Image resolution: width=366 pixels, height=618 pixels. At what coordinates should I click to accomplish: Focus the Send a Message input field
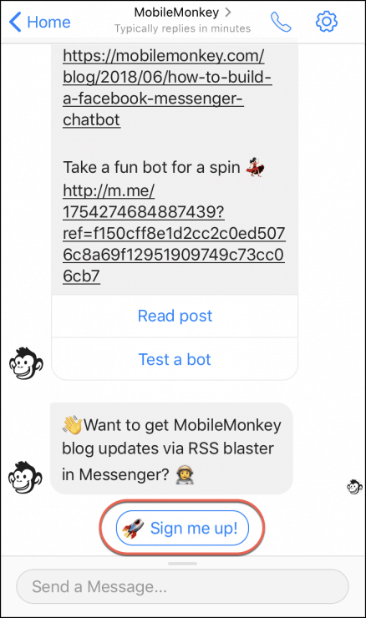click(183, 586)
